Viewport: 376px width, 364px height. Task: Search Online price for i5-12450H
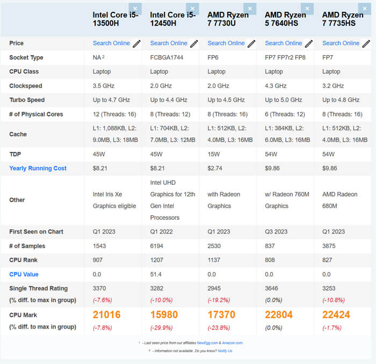coord(169,43)
